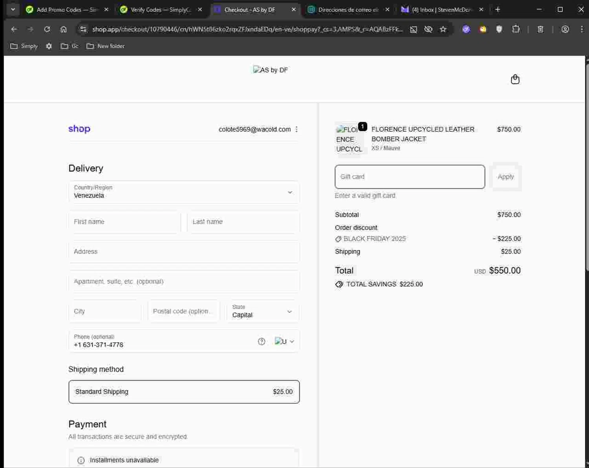
Task: Click the Address field
Action: pyautogui.click(x=184, y=252)
